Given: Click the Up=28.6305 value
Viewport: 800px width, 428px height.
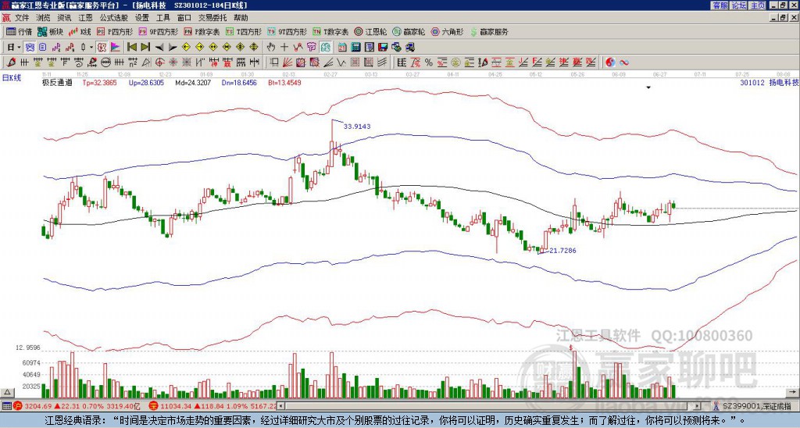Looking at the screenshot, I should [146, 82].
